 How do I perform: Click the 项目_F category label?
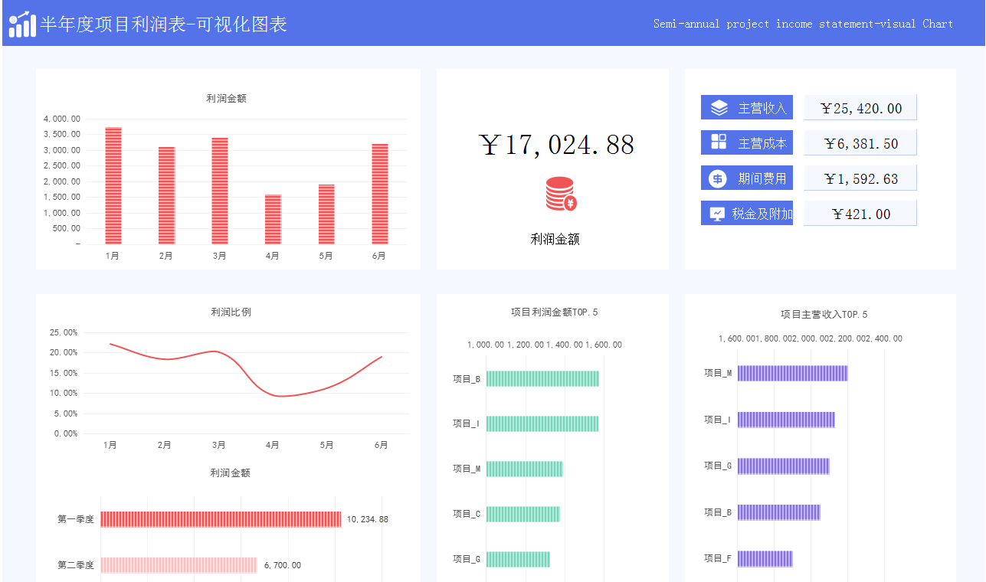(x=718, y=558)
